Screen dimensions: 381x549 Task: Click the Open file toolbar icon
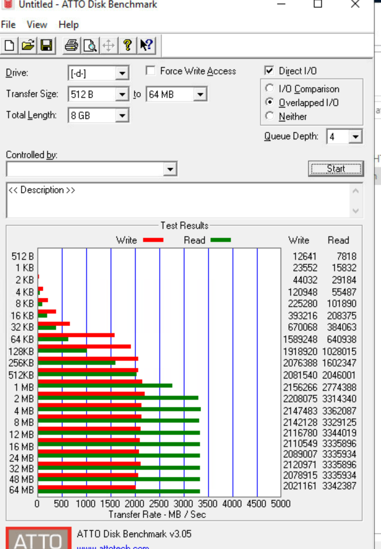point(28,46)
